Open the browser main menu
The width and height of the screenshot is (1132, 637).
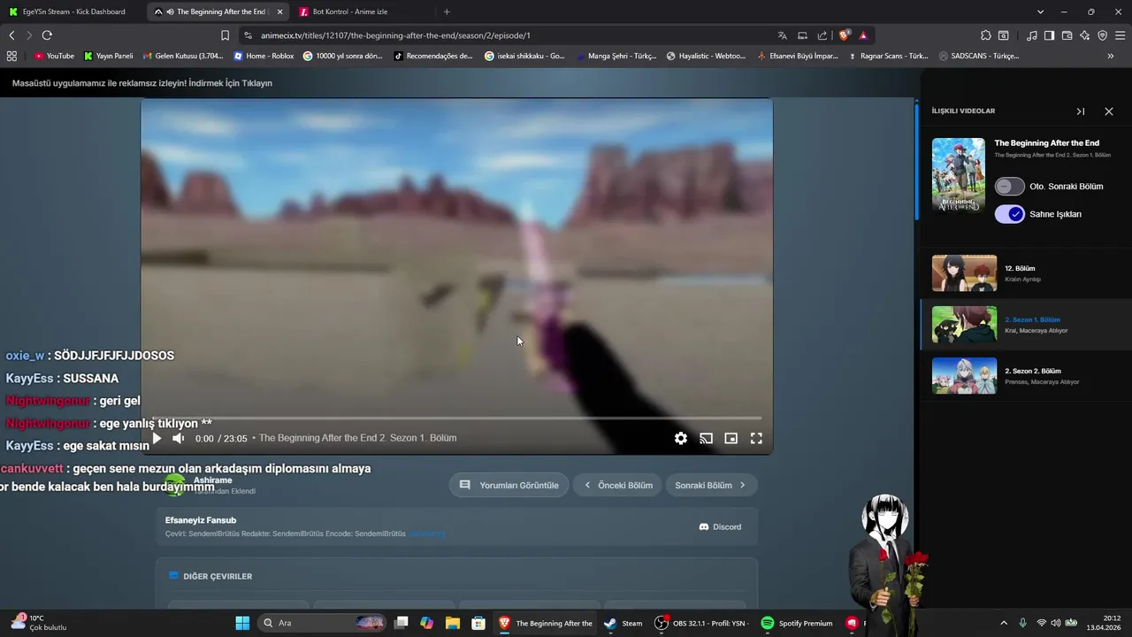point(1121,35)
